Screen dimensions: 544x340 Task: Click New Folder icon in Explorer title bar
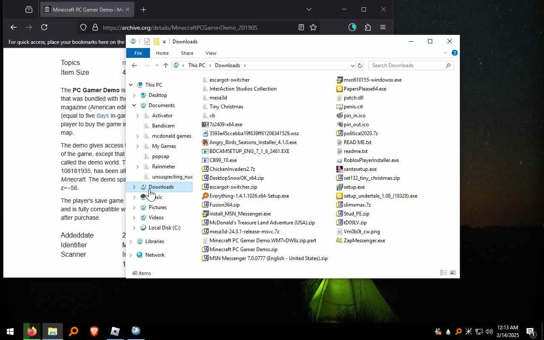[x=156, y=41]
